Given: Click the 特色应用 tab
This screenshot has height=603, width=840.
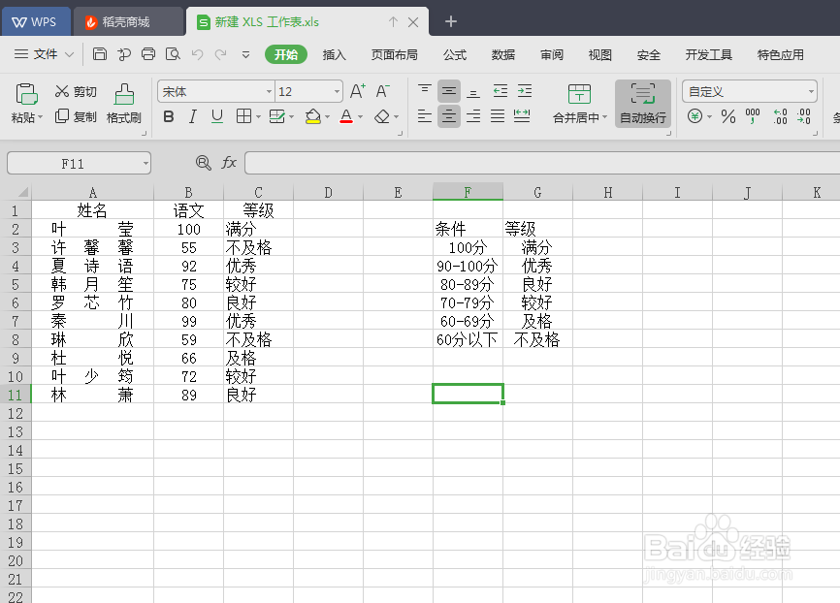Looking at the screenshot, I should click(x=780, y=54).
